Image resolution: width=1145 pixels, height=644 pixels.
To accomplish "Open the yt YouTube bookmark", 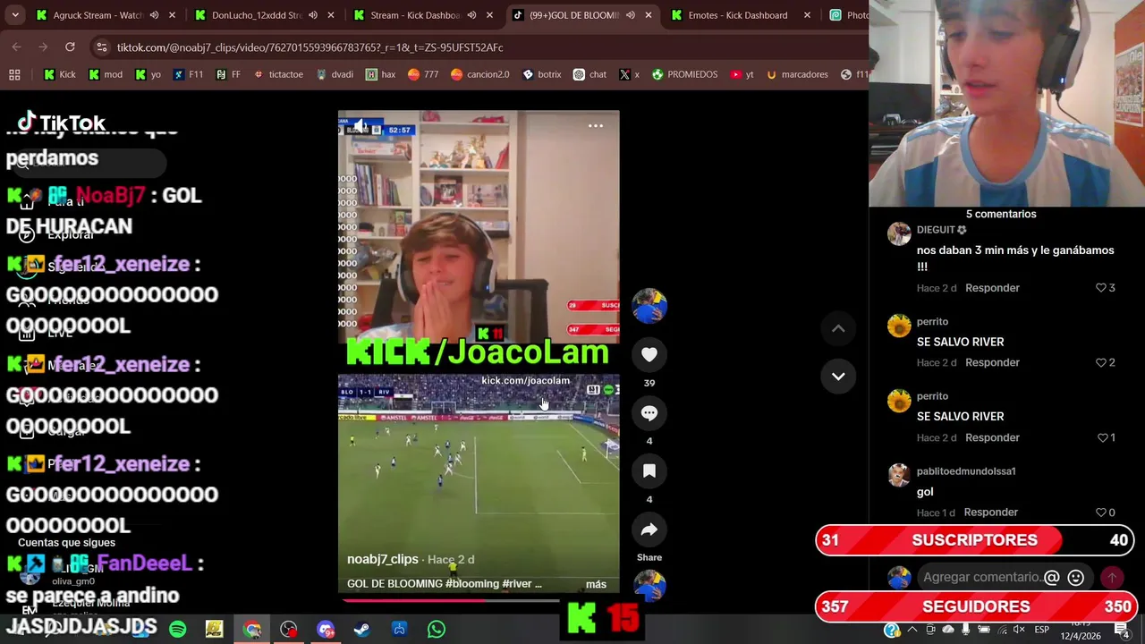I will 742,74.
